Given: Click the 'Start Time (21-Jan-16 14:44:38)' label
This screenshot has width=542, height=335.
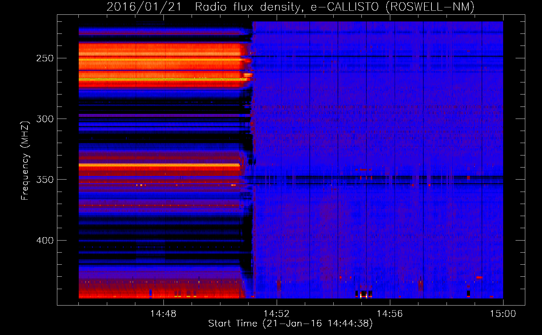Looking at the screenshot, I should (x=290, y=324).
